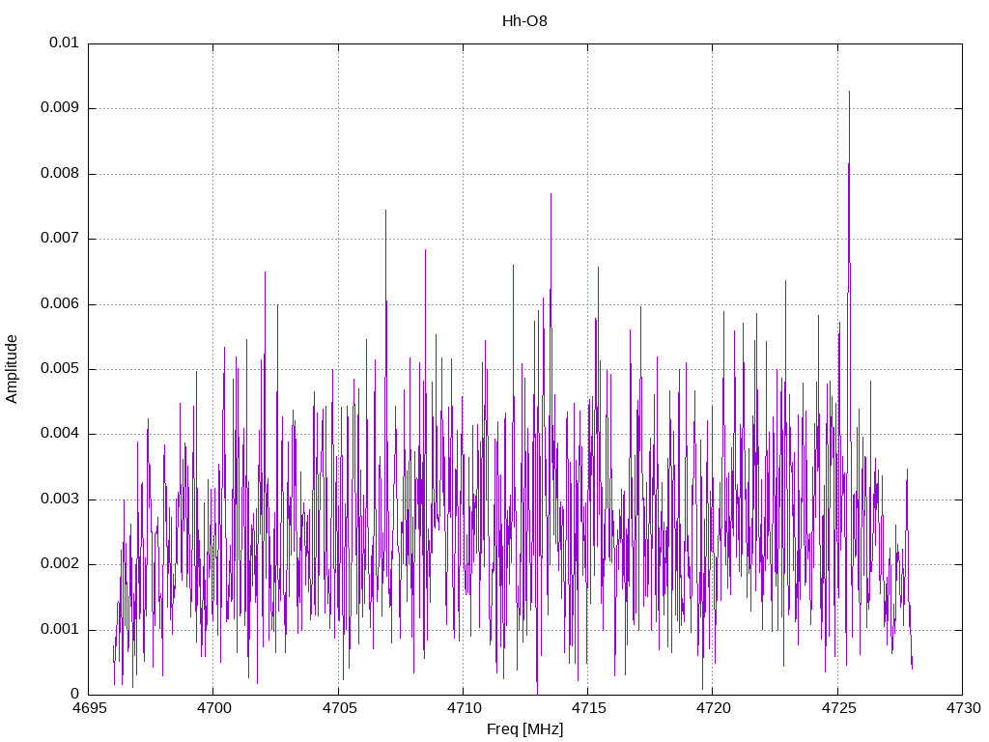Click the 0.005 y-axis tick label
Image resolution: width=989 pixels, height=742 pixels.
60,369
